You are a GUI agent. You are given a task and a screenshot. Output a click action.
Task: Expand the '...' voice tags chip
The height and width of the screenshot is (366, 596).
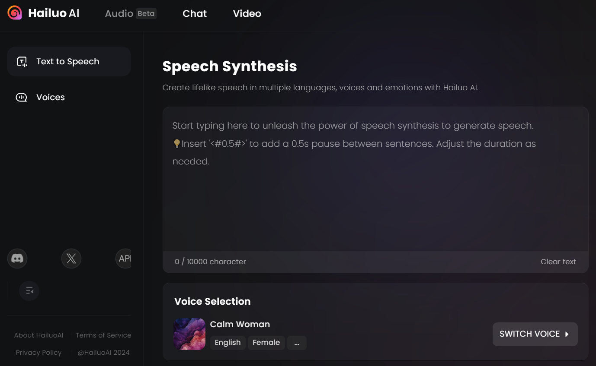tap(297, 343)
